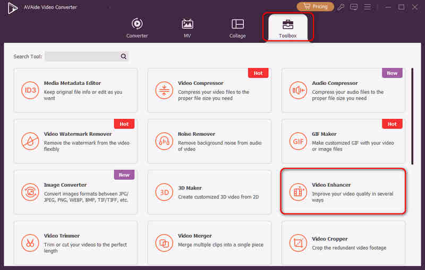Screen dimensions: 425x270
Task: Open the Video Merger title
Action: click(195, 236)
